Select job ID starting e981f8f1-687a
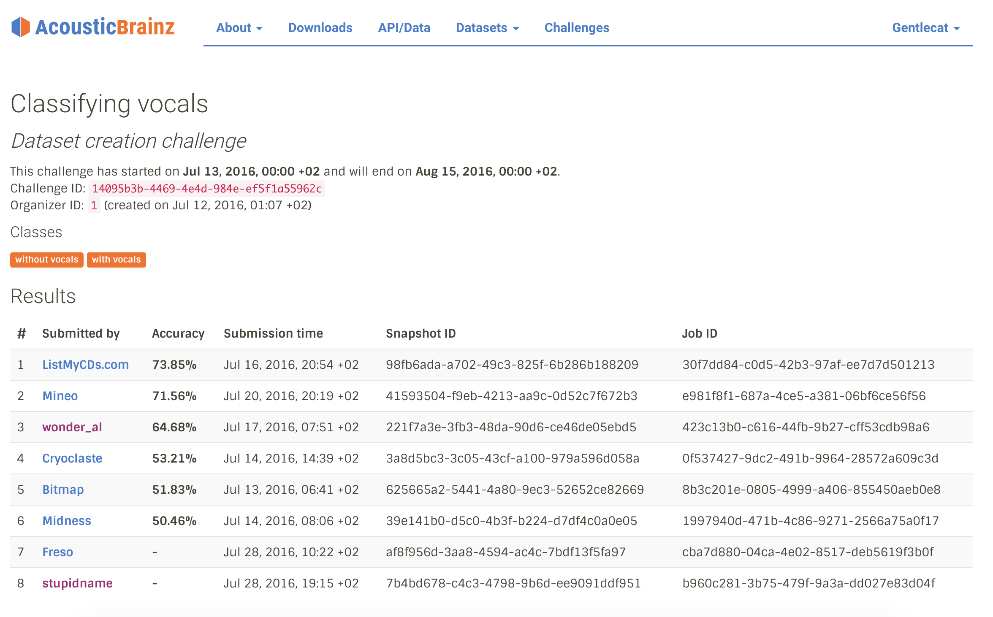The width and height of the screenshot is (993, 617). [804, 396]
